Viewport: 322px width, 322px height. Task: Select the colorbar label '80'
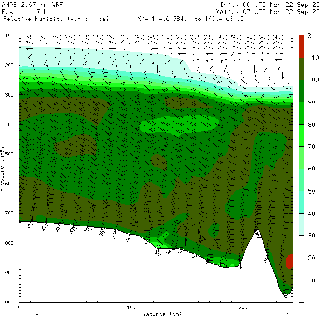pos(312,125)
